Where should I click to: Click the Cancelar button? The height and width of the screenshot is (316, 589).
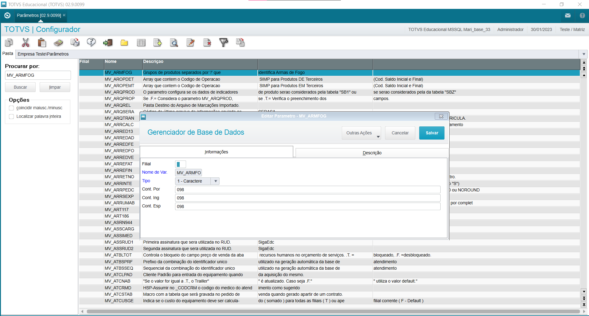[x=400, y=133]
